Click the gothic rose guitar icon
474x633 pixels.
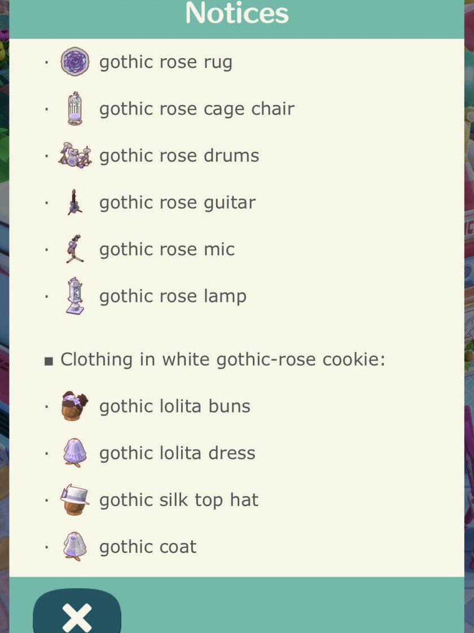74,202
